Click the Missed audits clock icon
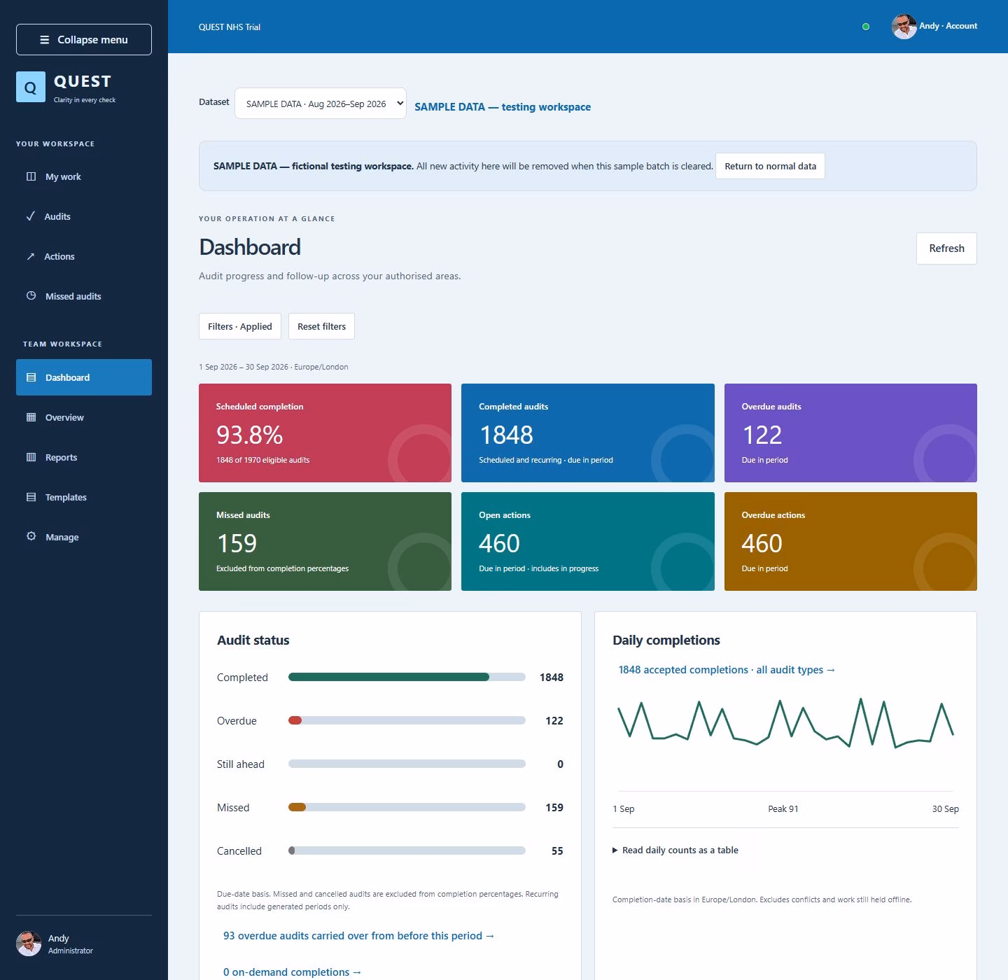The image size is (1008, 980). (x=31, y=295)
